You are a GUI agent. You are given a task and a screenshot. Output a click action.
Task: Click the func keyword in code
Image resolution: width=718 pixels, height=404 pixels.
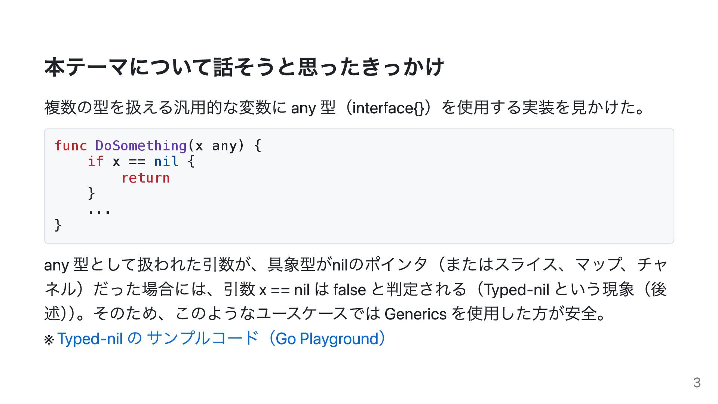(x=71, y=146)
